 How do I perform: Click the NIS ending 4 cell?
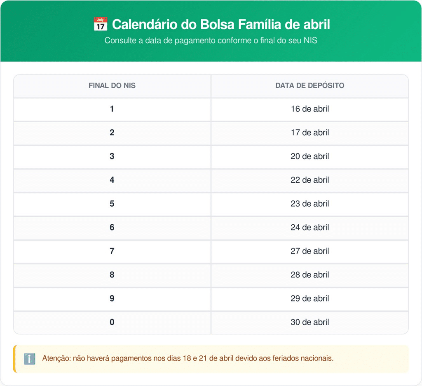[112, 180]
